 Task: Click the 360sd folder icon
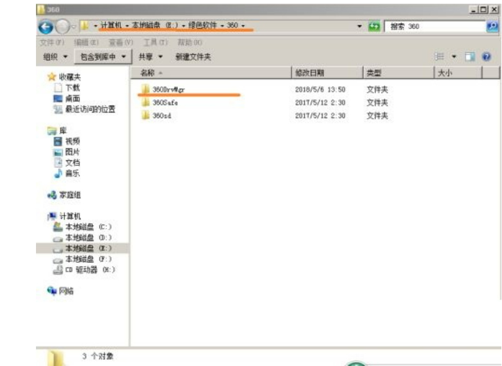(x=145, y=115)
